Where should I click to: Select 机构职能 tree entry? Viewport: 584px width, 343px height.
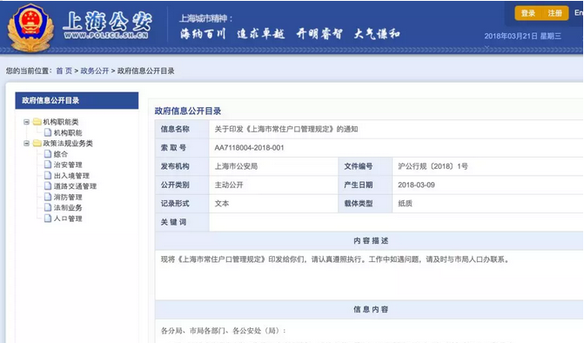click(68, 132)
